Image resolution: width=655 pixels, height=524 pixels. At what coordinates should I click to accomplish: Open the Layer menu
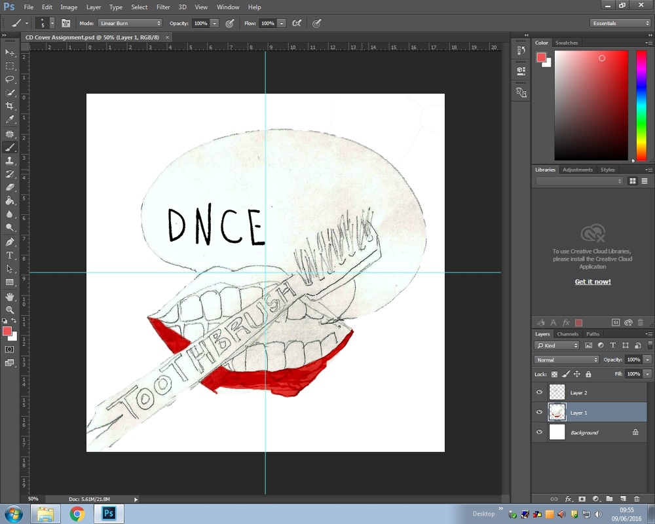coord(94,7)
